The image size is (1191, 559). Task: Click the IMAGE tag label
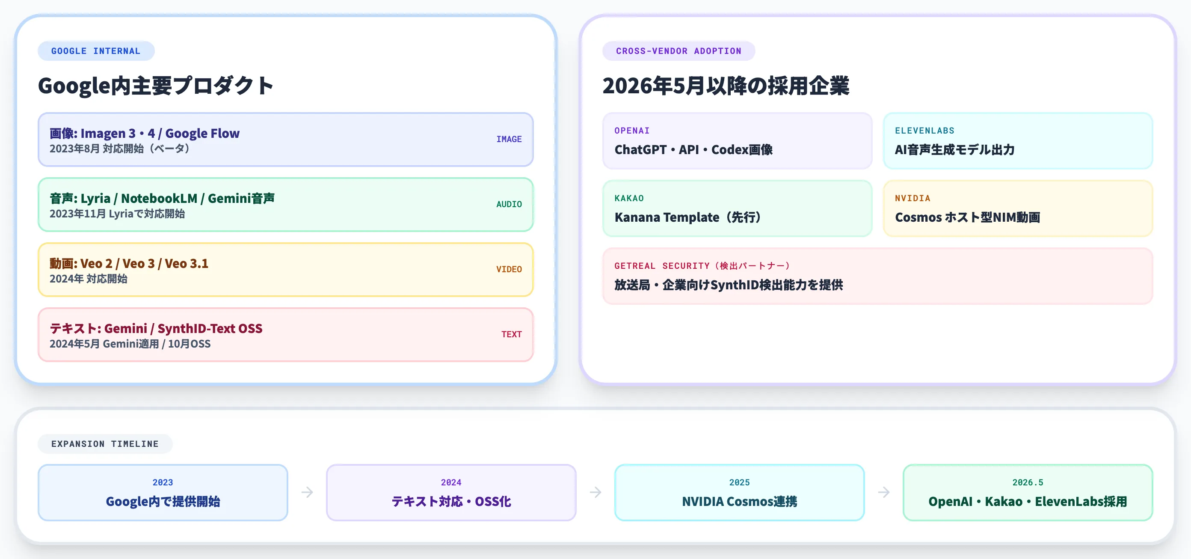tap(509, 139)
